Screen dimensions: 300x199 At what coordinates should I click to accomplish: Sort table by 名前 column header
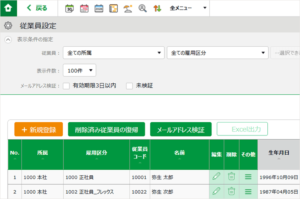[x=179, y=155]
